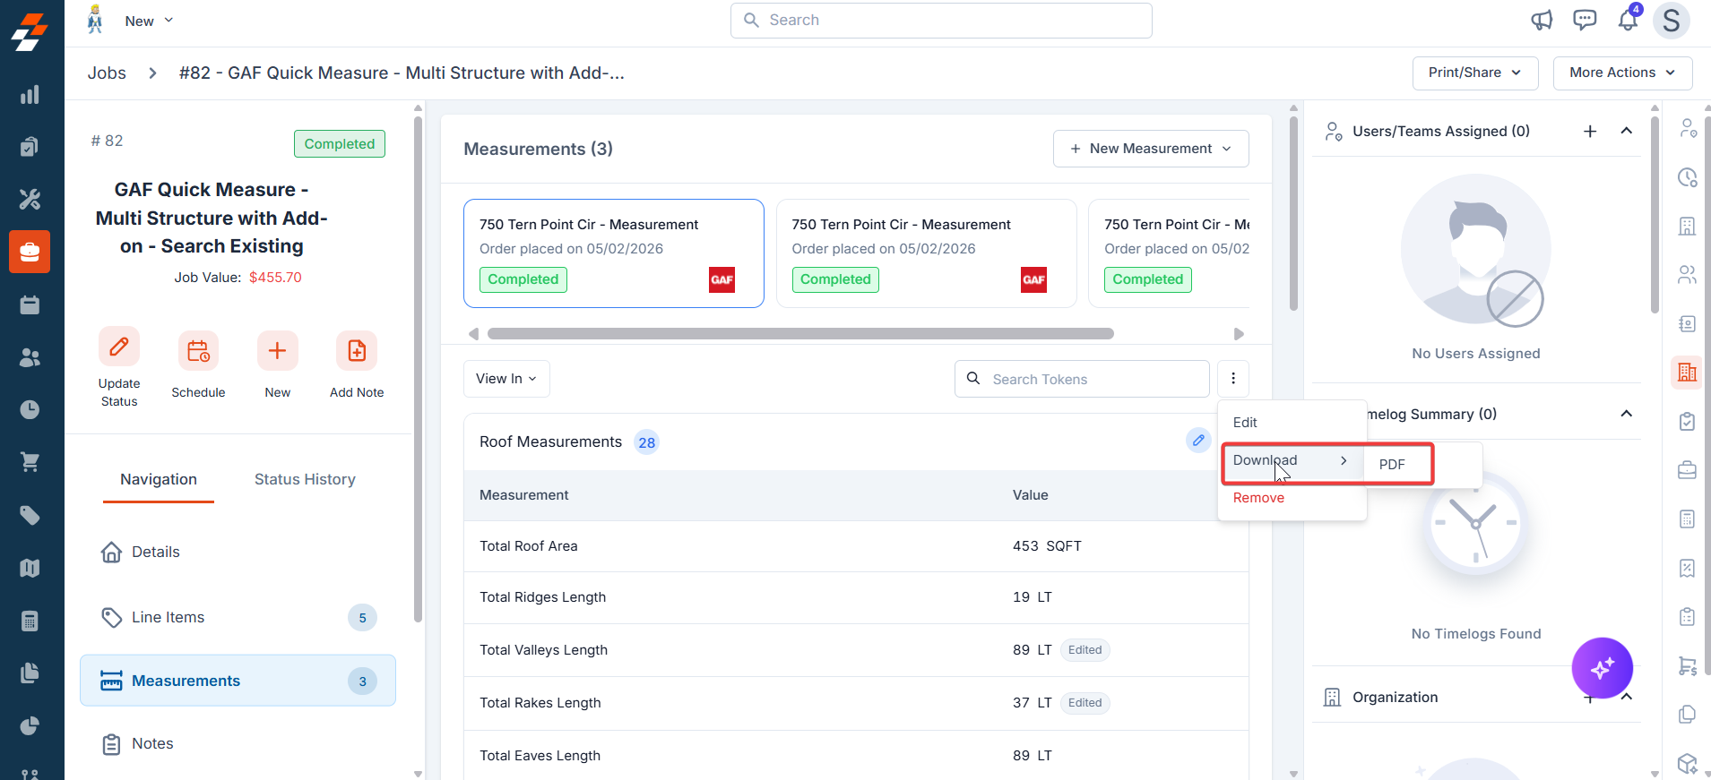This screenshot has width=1711, height=780.
Task: Click the New plus icon under job title
Action: coord(278,351)
